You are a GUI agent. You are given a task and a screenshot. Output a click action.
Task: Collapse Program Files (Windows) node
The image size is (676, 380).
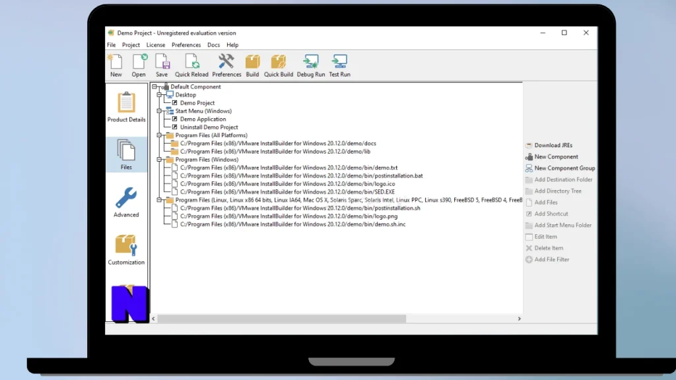pyautogui.click(x=160, y=160)
